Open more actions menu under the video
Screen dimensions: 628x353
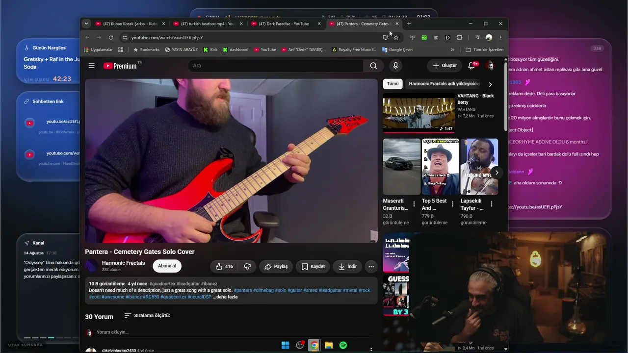tap(371, 266)
